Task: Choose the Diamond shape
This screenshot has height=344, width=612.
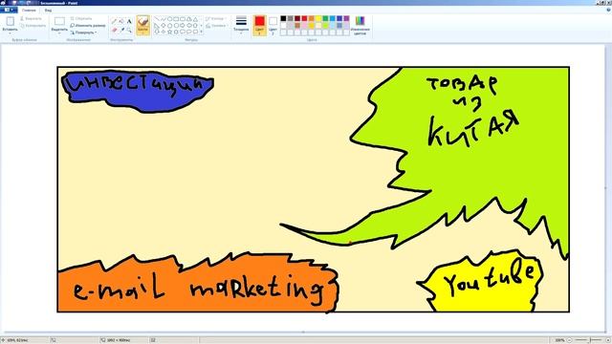Action: pos(164,26)
